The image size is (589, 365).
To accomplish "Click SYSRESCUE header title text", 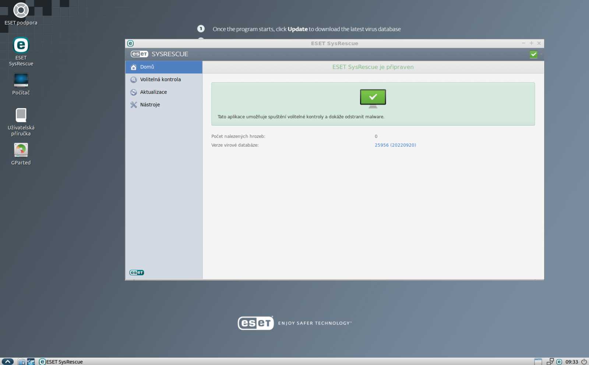I will point(170,54).
